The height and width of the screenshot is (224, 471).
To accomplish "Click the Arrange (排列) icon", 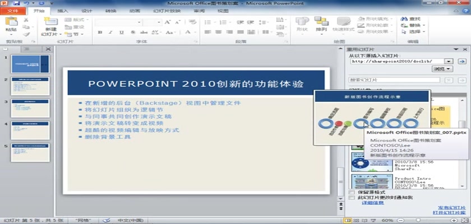I will tap(321, 21).
